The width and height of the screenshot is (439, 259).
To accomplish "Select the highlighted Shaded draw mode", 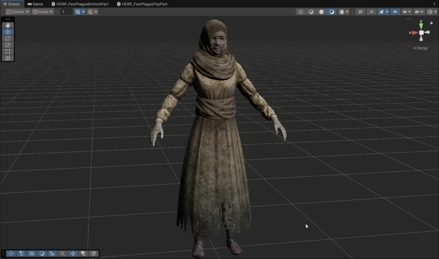I will point(332,12).
